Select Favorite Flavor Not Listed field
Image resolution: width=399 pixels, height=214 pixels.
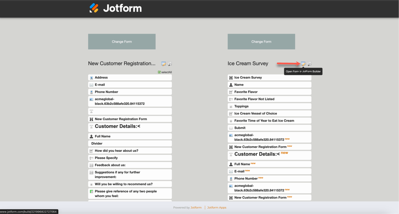pyautogui.click(x=270, y=99)
